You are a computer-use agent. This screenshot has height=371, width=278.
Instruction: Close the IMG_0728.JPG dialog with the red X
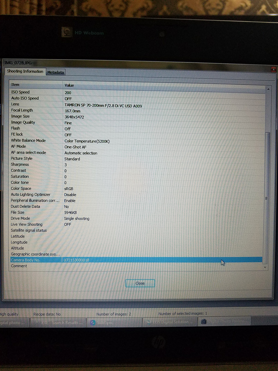273,69
